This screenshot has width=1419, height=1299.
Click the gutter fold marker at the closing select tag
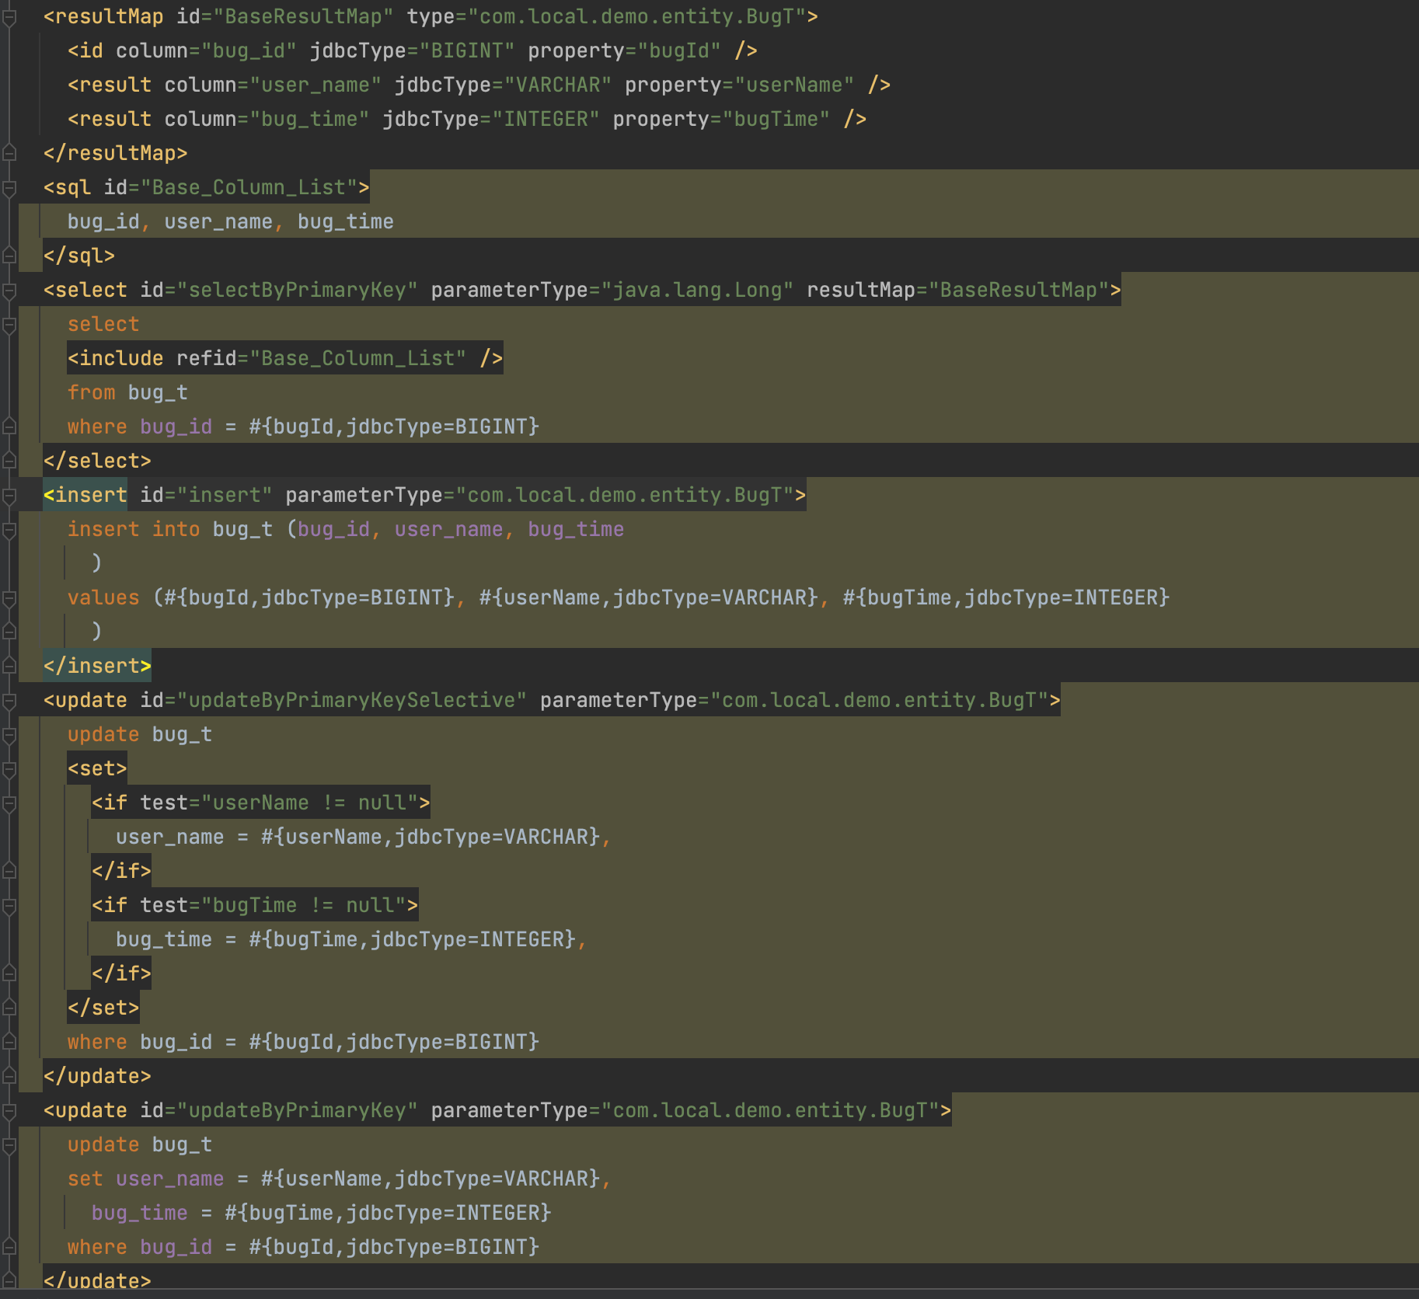point(9,461)
